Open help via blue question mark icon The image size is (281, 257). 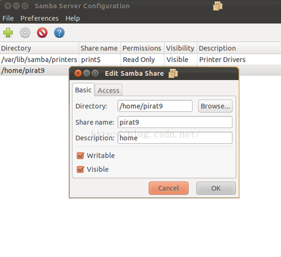[x=60, y=32]
